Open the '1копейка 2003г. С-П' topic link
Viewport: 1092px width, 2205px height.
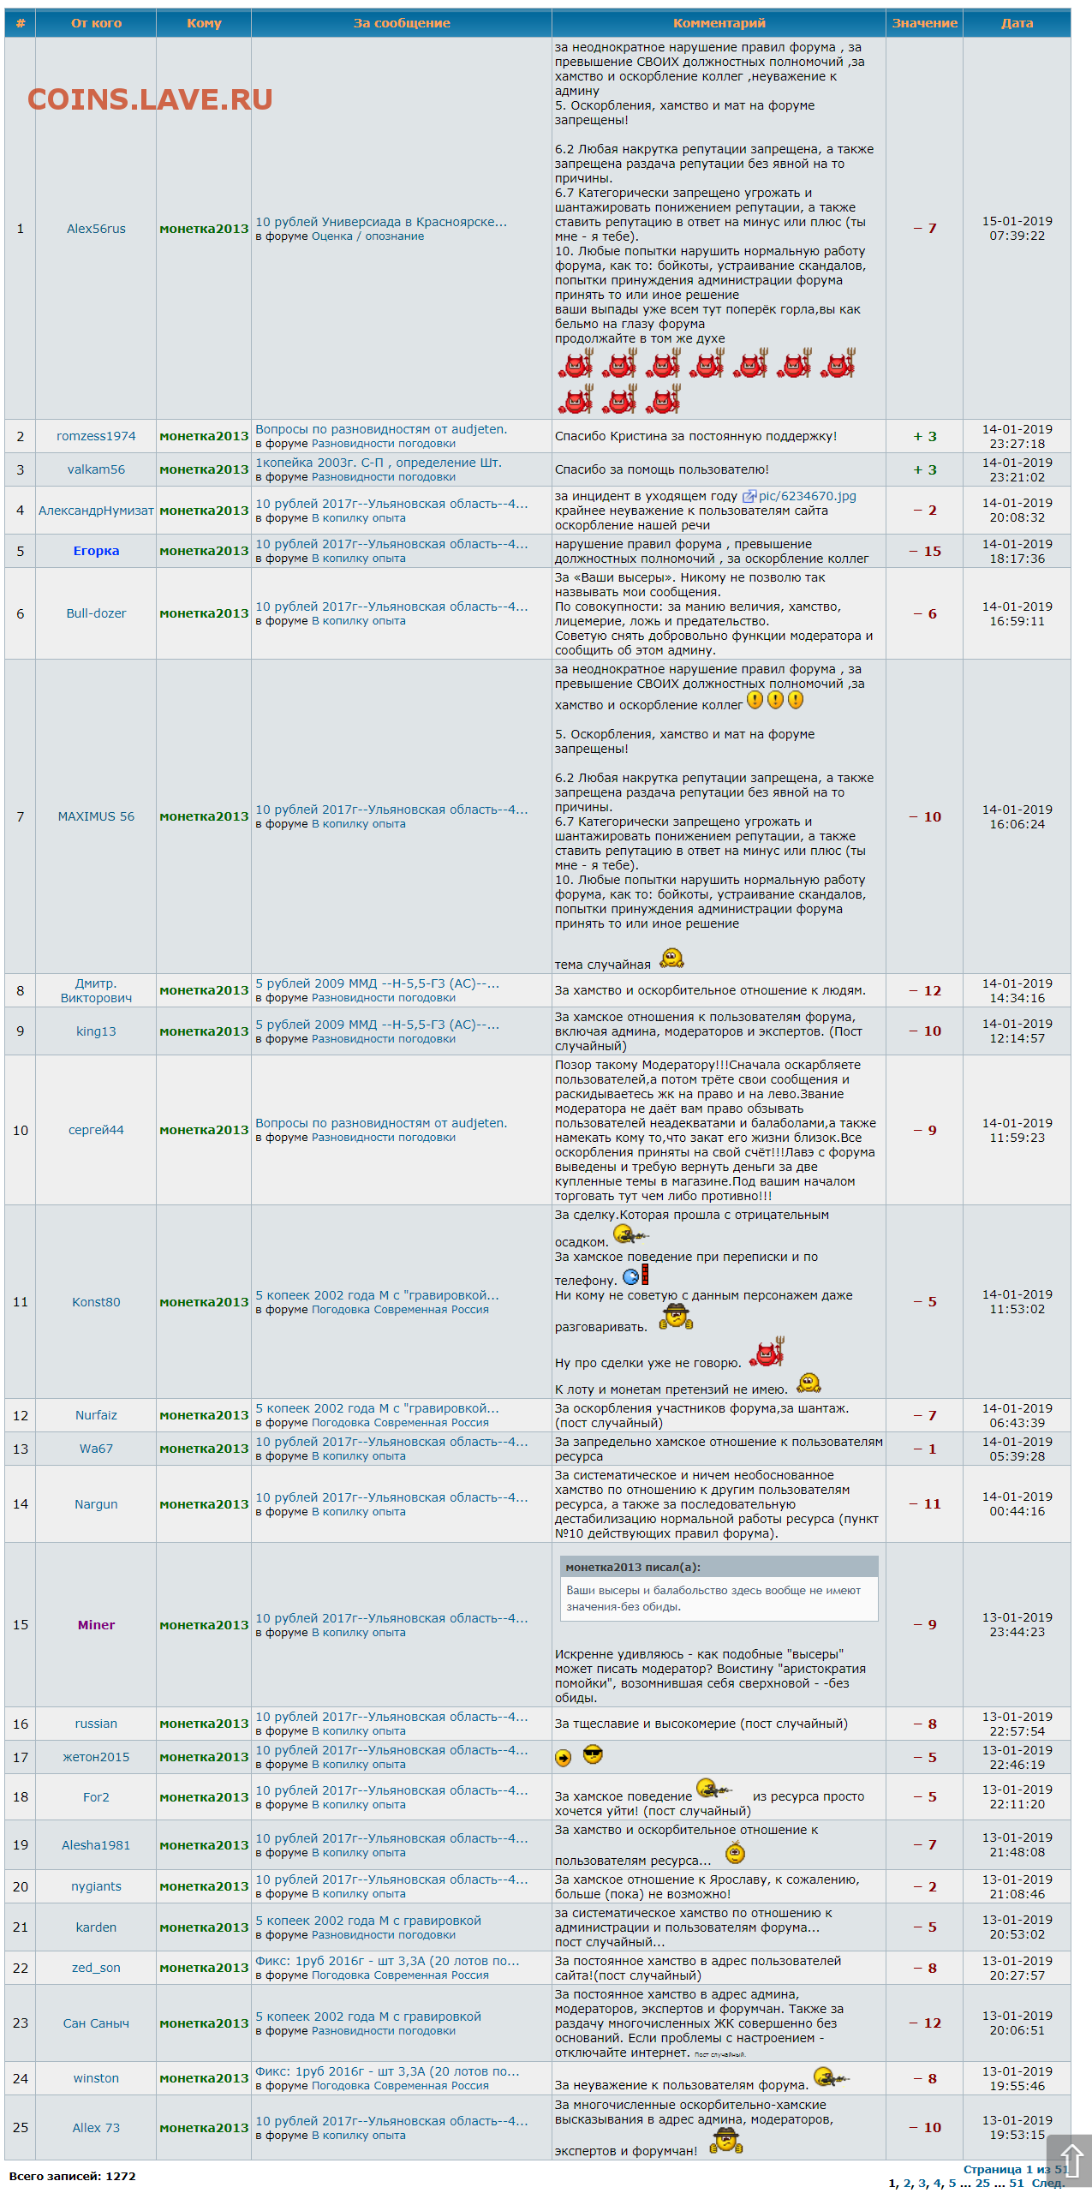coord(379,463)
